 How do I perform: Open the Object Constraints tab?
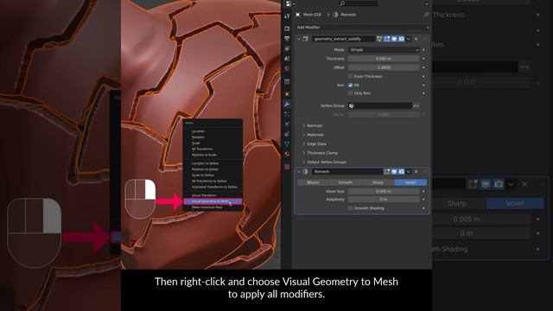click(287, 134)
